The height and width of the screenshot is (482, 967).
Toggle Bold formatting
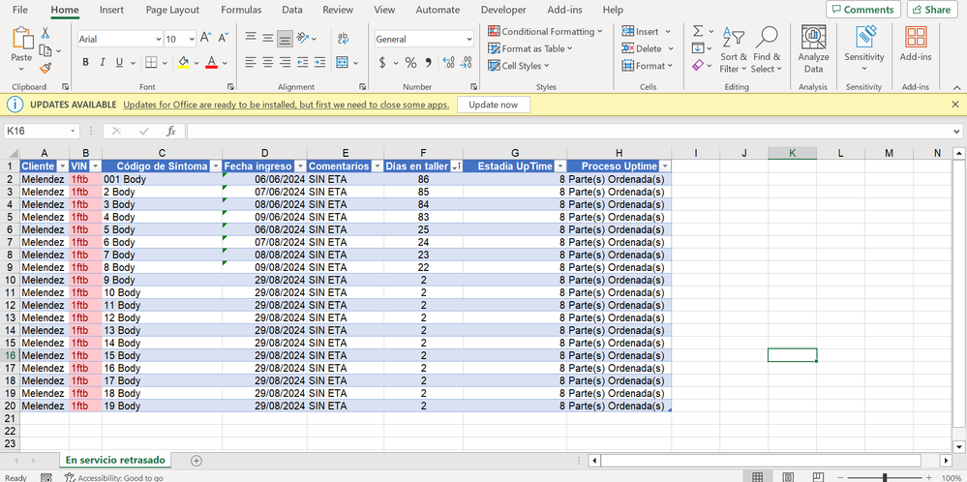[x=86, y=62]
